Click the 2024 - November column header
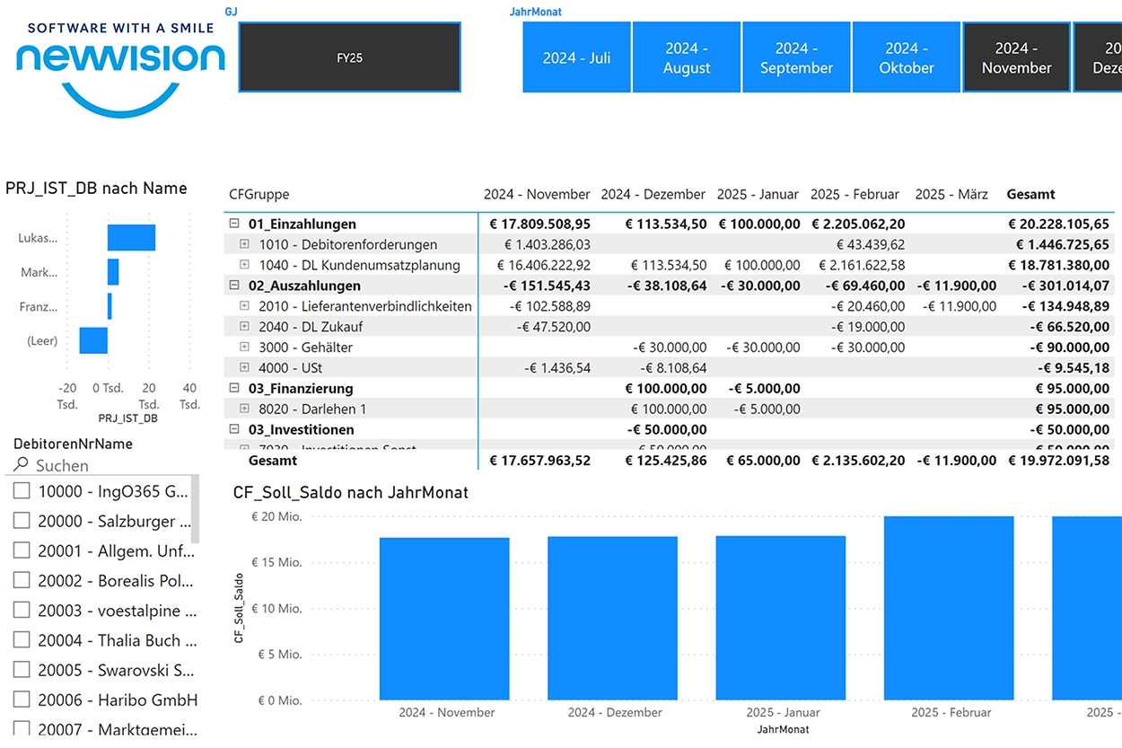This screenshot has height=748, width=1122. pyautogui.click(x=537, y=194)
